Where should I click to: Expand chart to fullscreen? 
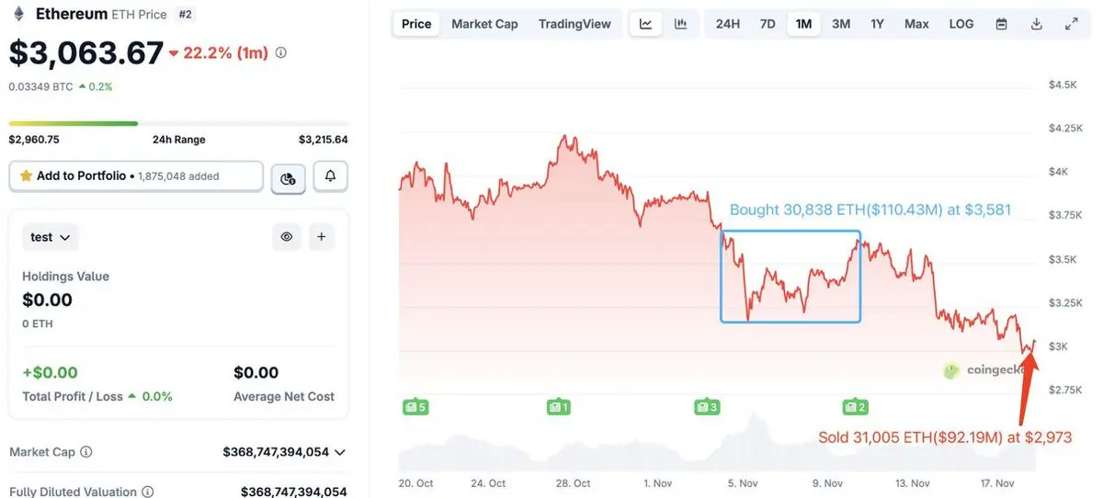[1071, 24]
